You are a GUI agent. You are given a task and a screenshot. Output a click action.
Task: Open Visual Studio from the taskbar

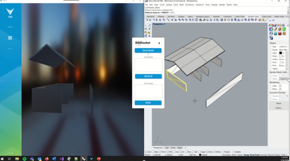(62, 159)
